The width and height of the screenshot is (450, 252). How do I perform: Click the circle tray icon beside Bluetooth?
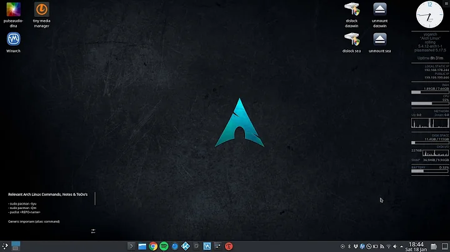coord(342,246)
